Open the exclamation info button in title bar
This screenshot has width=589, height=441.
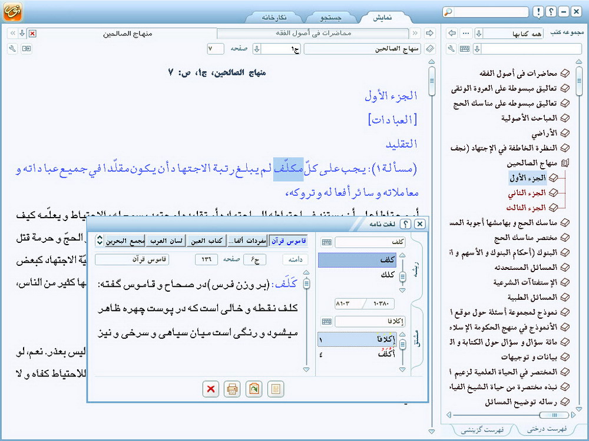[538, 12]
